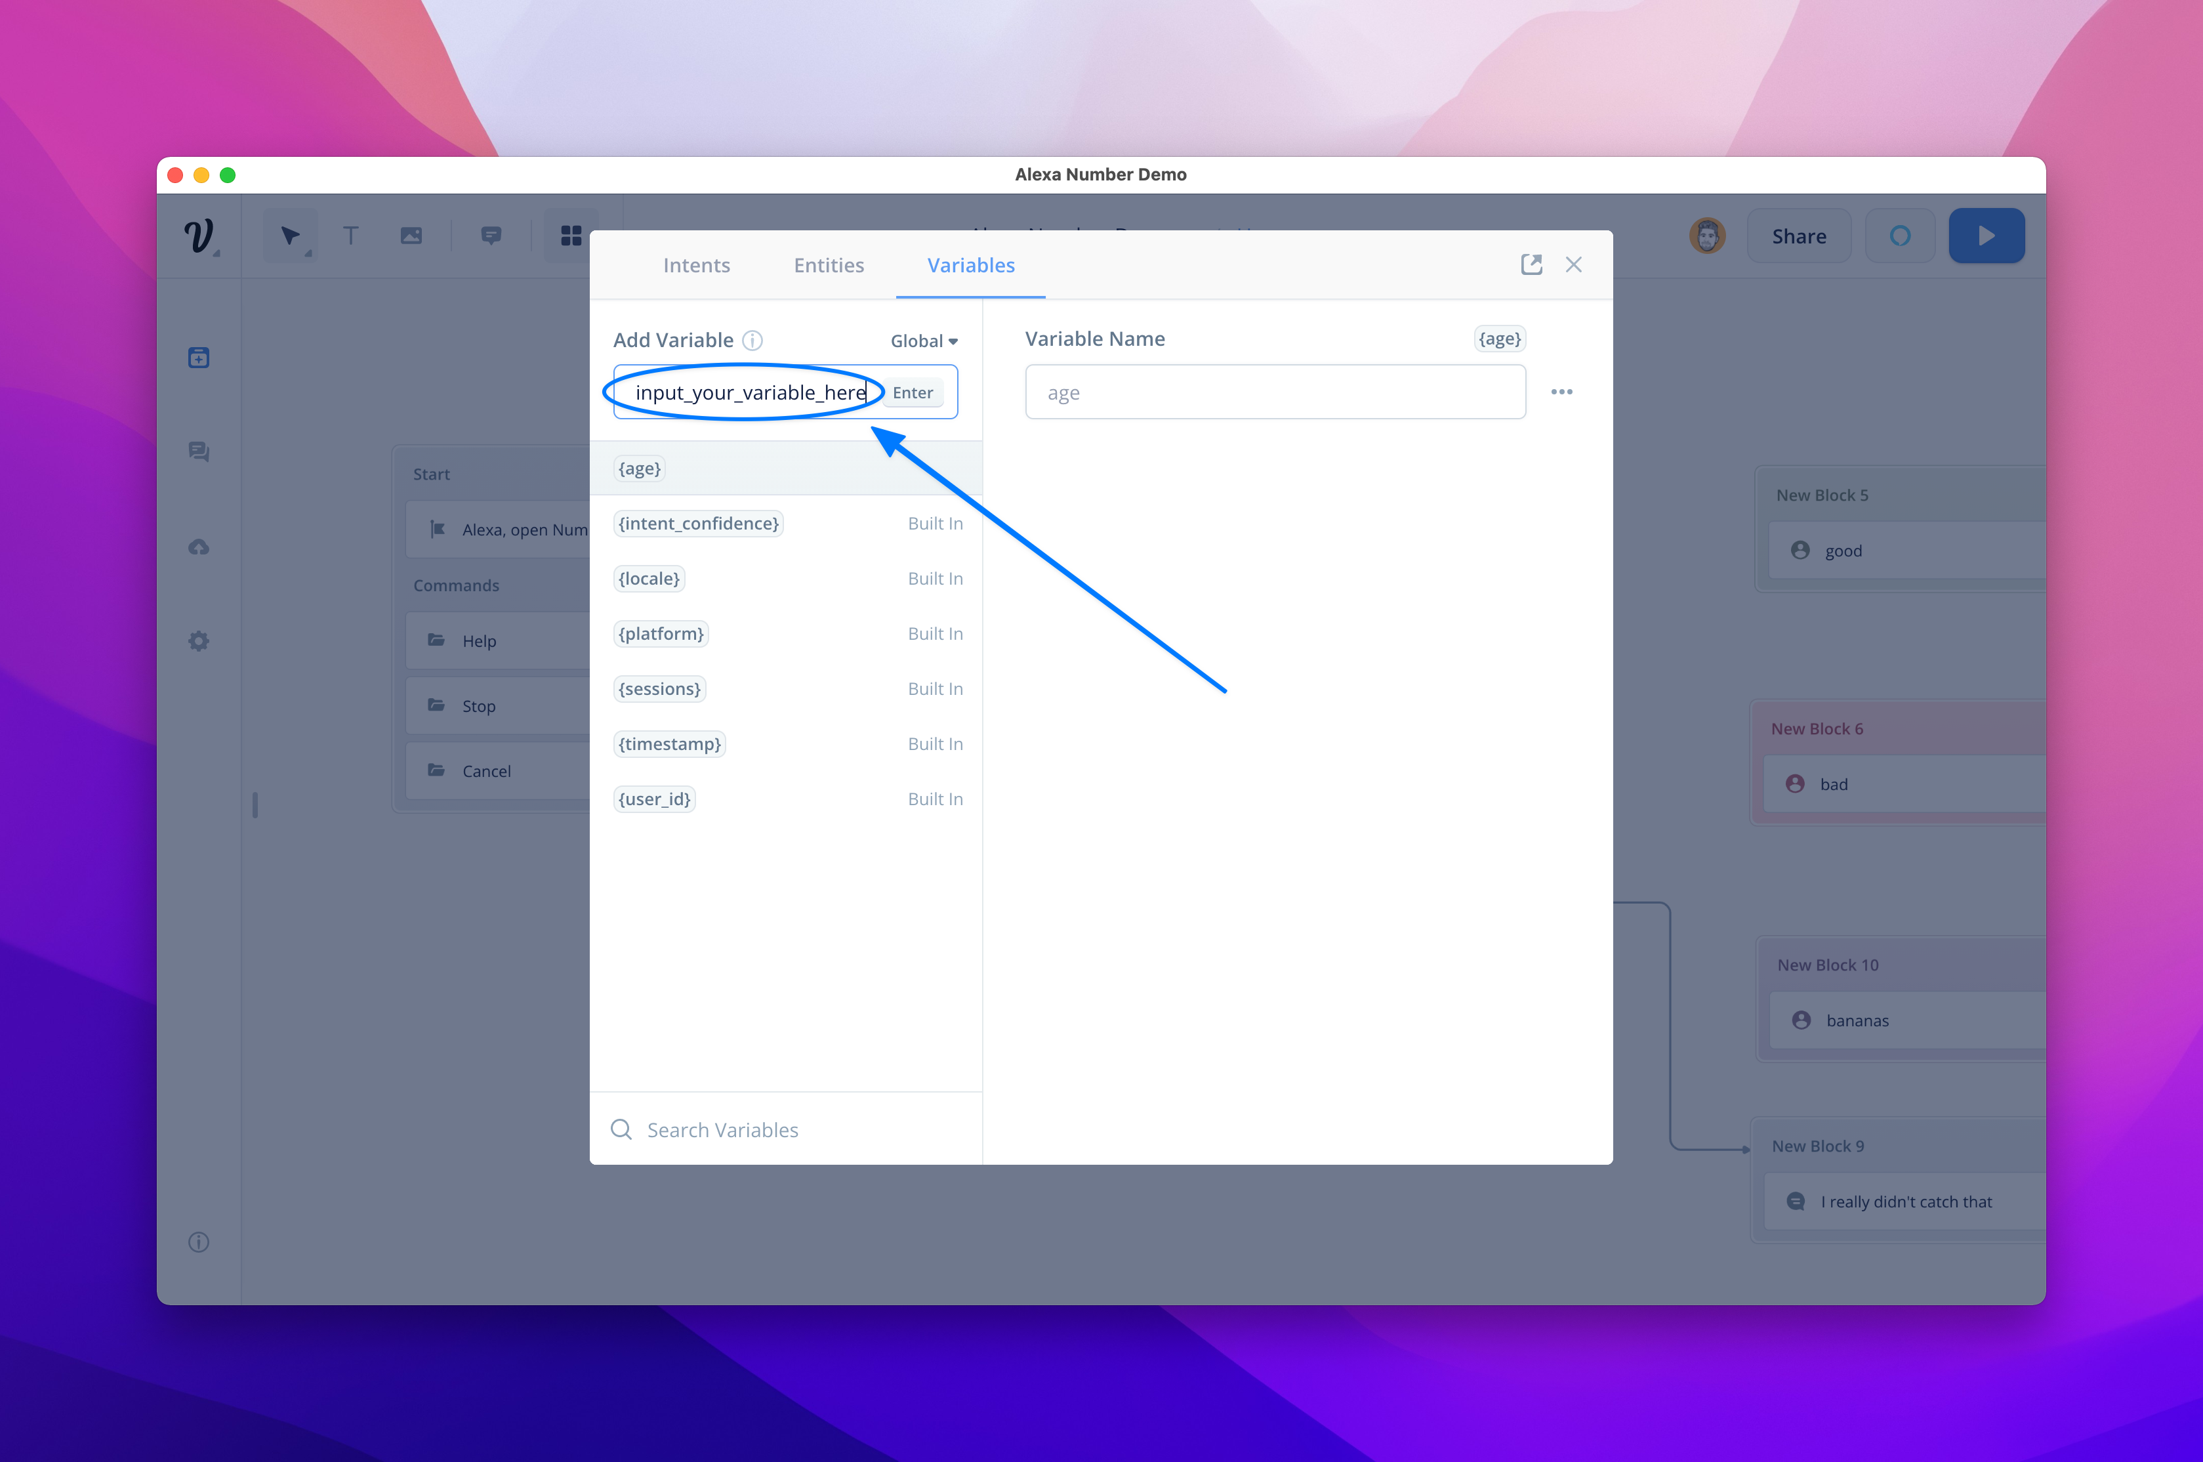The height and width of the screenshot is (1462, 2203).
Task: Open the model grid icon in toolbar
Action: coord(571,236)
